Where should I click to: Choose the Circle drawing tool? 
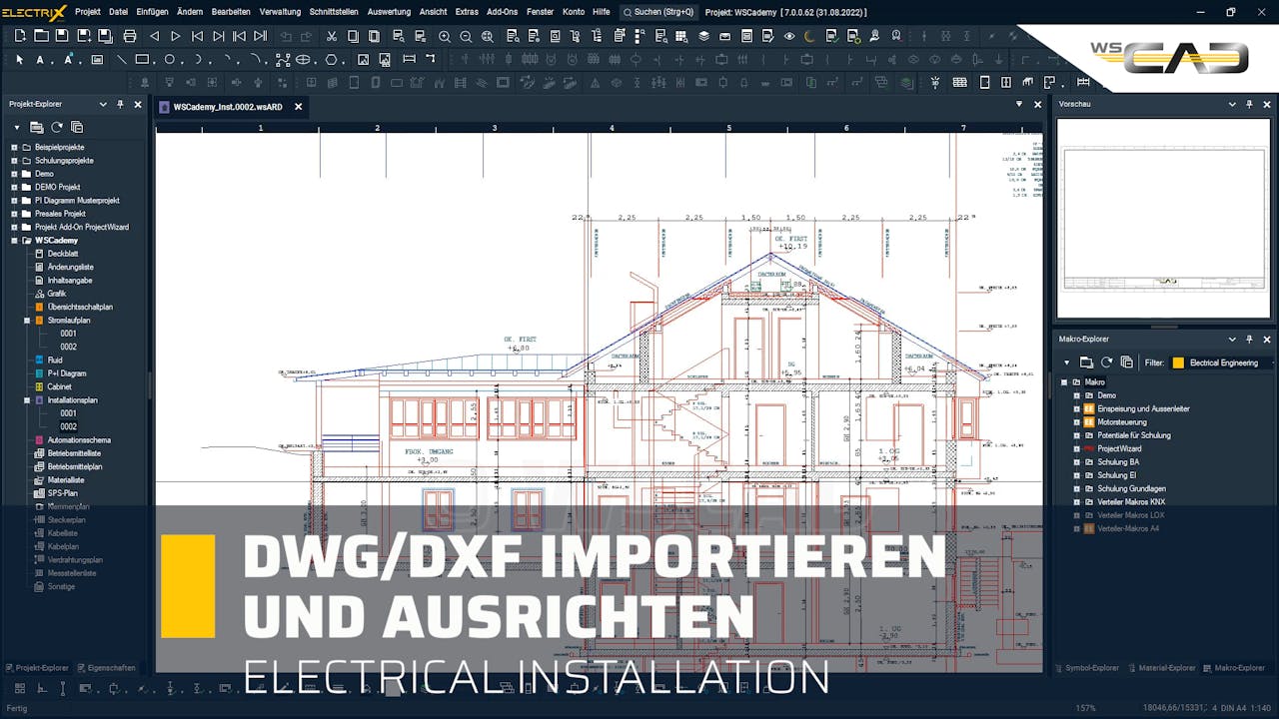pos(170,60)
